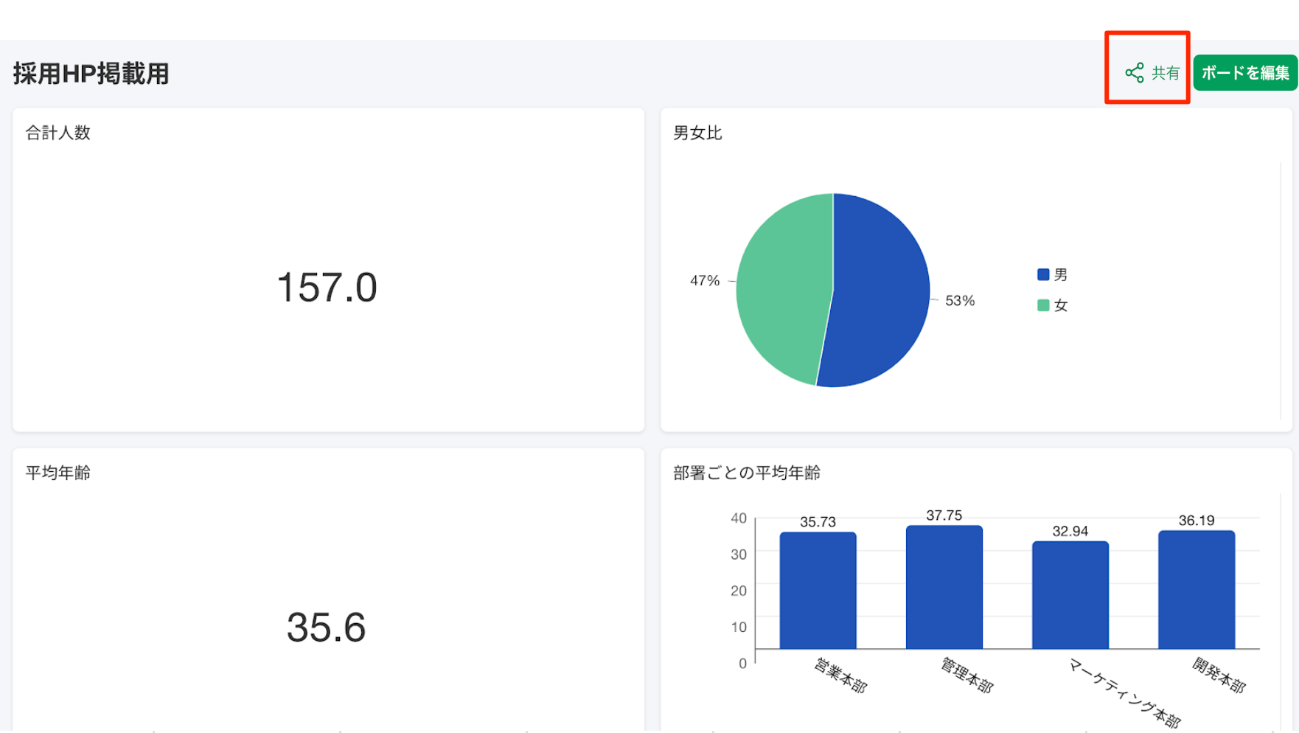Click the 37.75 value above 管理本部 bar

pos(944,515)
